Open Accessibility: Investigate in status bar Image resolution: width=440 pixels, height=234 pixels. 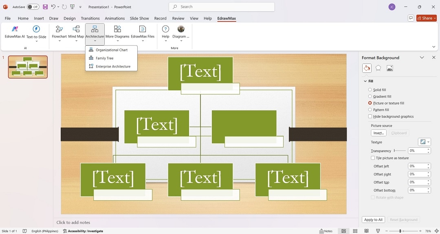click(x=83, y=231)
